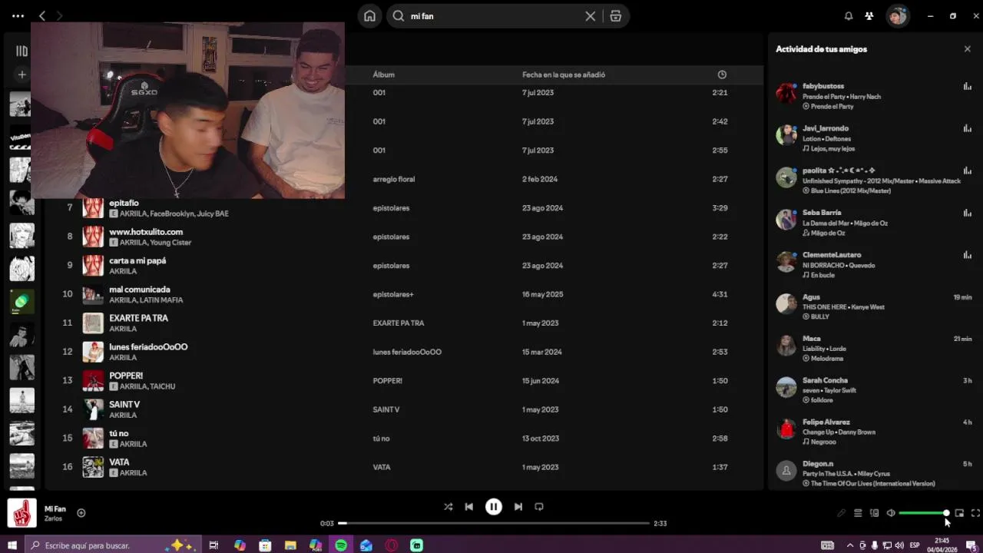
Task: Open the Browse icon in search bar
Action: pos(615,16)
